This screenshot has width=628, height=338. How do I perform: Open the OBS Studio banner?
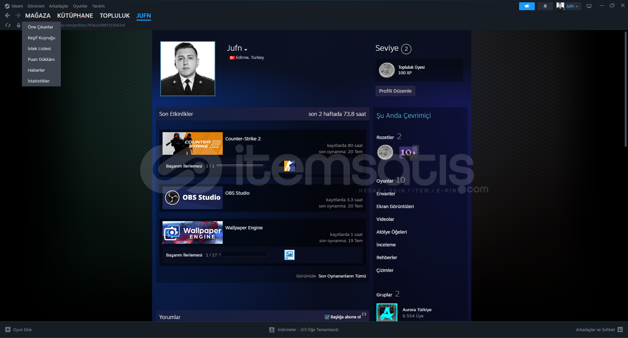click(193, 198)
